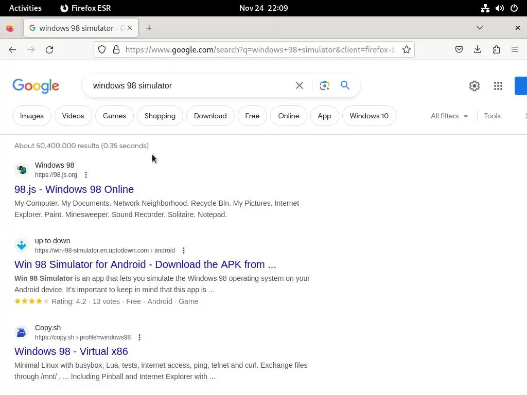Open the clock and calendar panel
The height and width of the screenshot is (395, 527).
click(263, 8)
